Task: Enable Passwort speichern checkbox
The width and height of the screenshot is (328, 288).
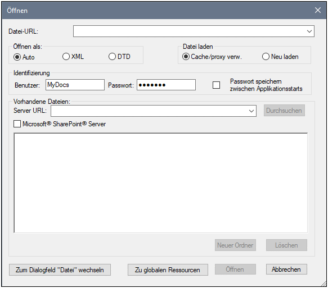Action: pyautogui.click(x=216, y=85)
